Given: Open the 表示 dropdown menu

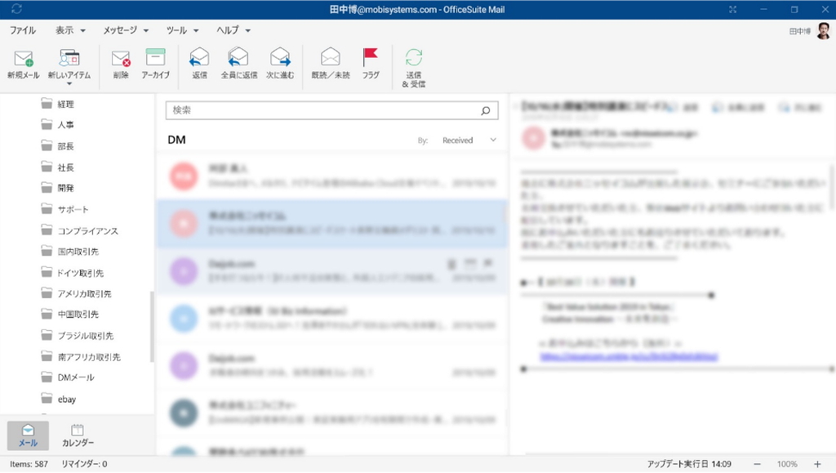Looking at the screenshot, I should click(68, 29).
